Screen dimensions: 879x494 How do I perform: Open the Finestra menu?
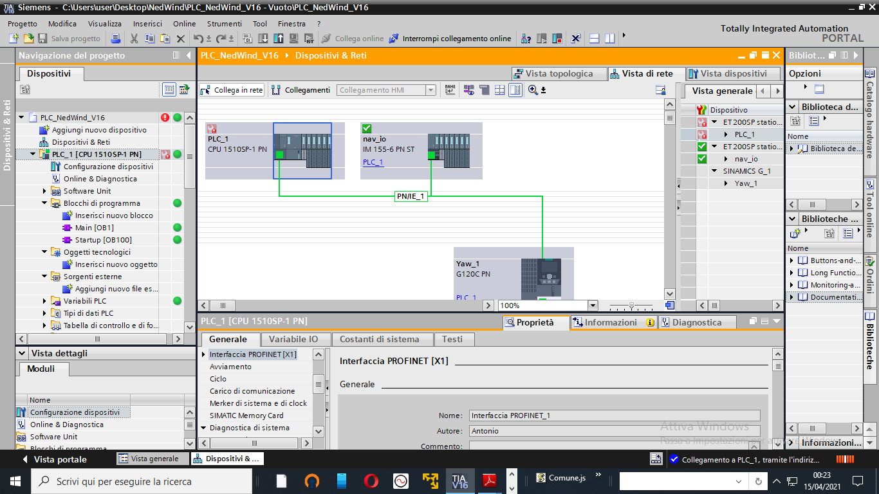291,23
